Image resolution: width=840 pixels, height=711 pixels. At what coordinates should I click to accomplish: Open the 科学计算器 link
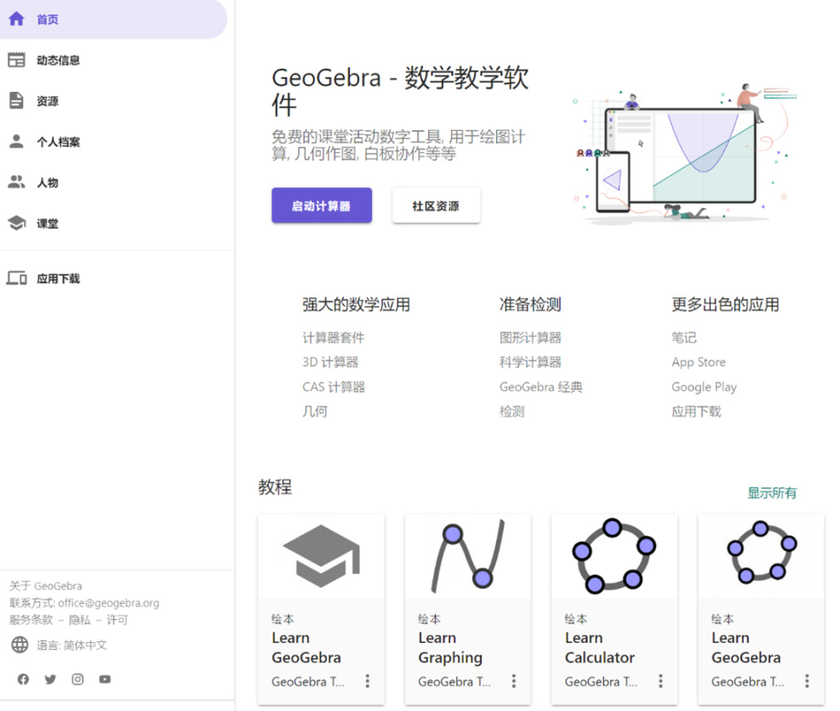tap(530, 362)
